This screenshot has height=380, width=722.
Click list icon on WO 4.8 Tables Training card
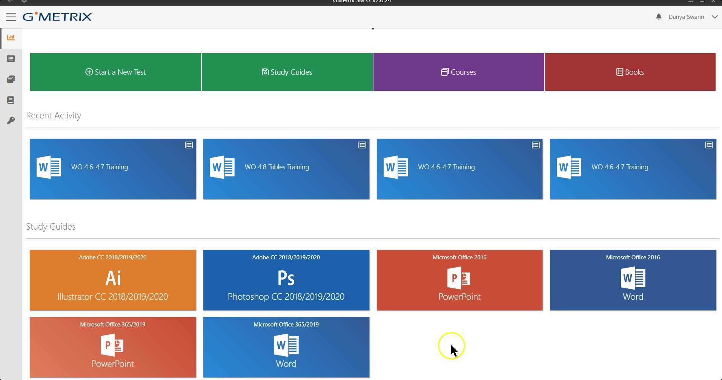tap(362, 145)
